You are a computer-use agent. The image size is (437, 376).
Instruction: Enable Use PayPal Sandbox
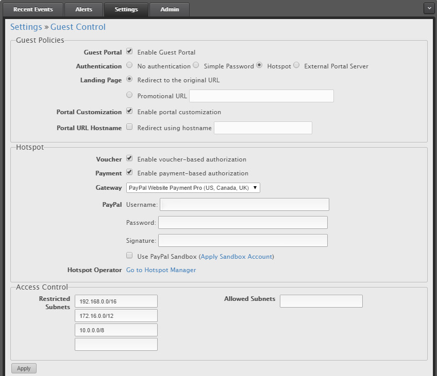(x=129, y=256)
